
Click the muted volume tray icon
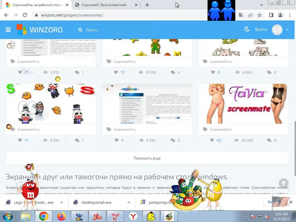pyautogui.click(x=267, y=217)
